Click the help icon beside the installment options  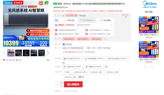tap(83, 77)
